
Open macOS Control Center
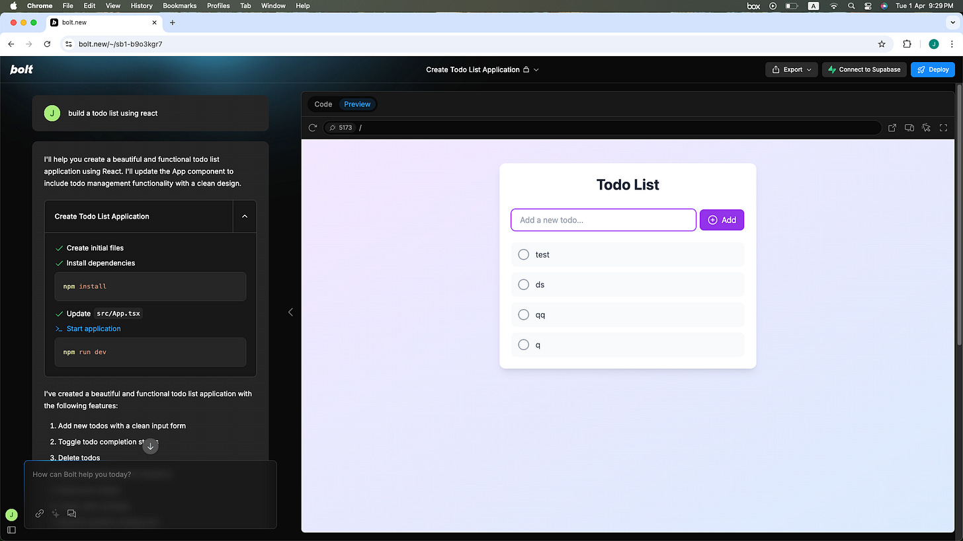click(x=868, y=6)
